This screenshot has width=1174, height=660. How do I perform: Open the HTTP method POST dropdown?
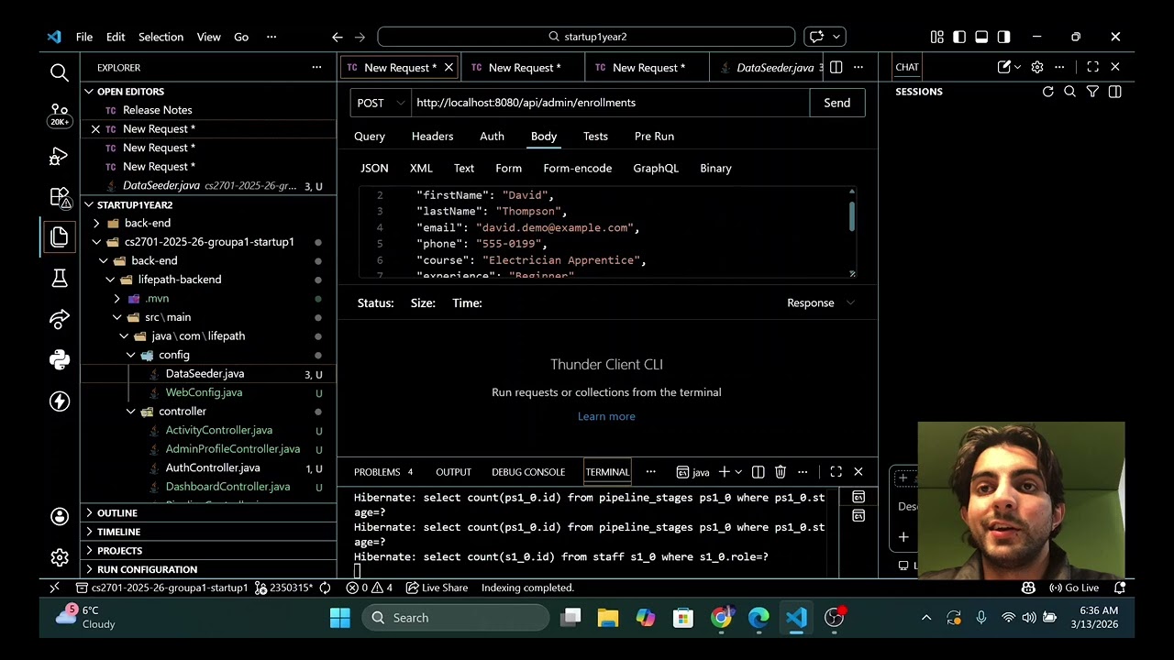381,103
